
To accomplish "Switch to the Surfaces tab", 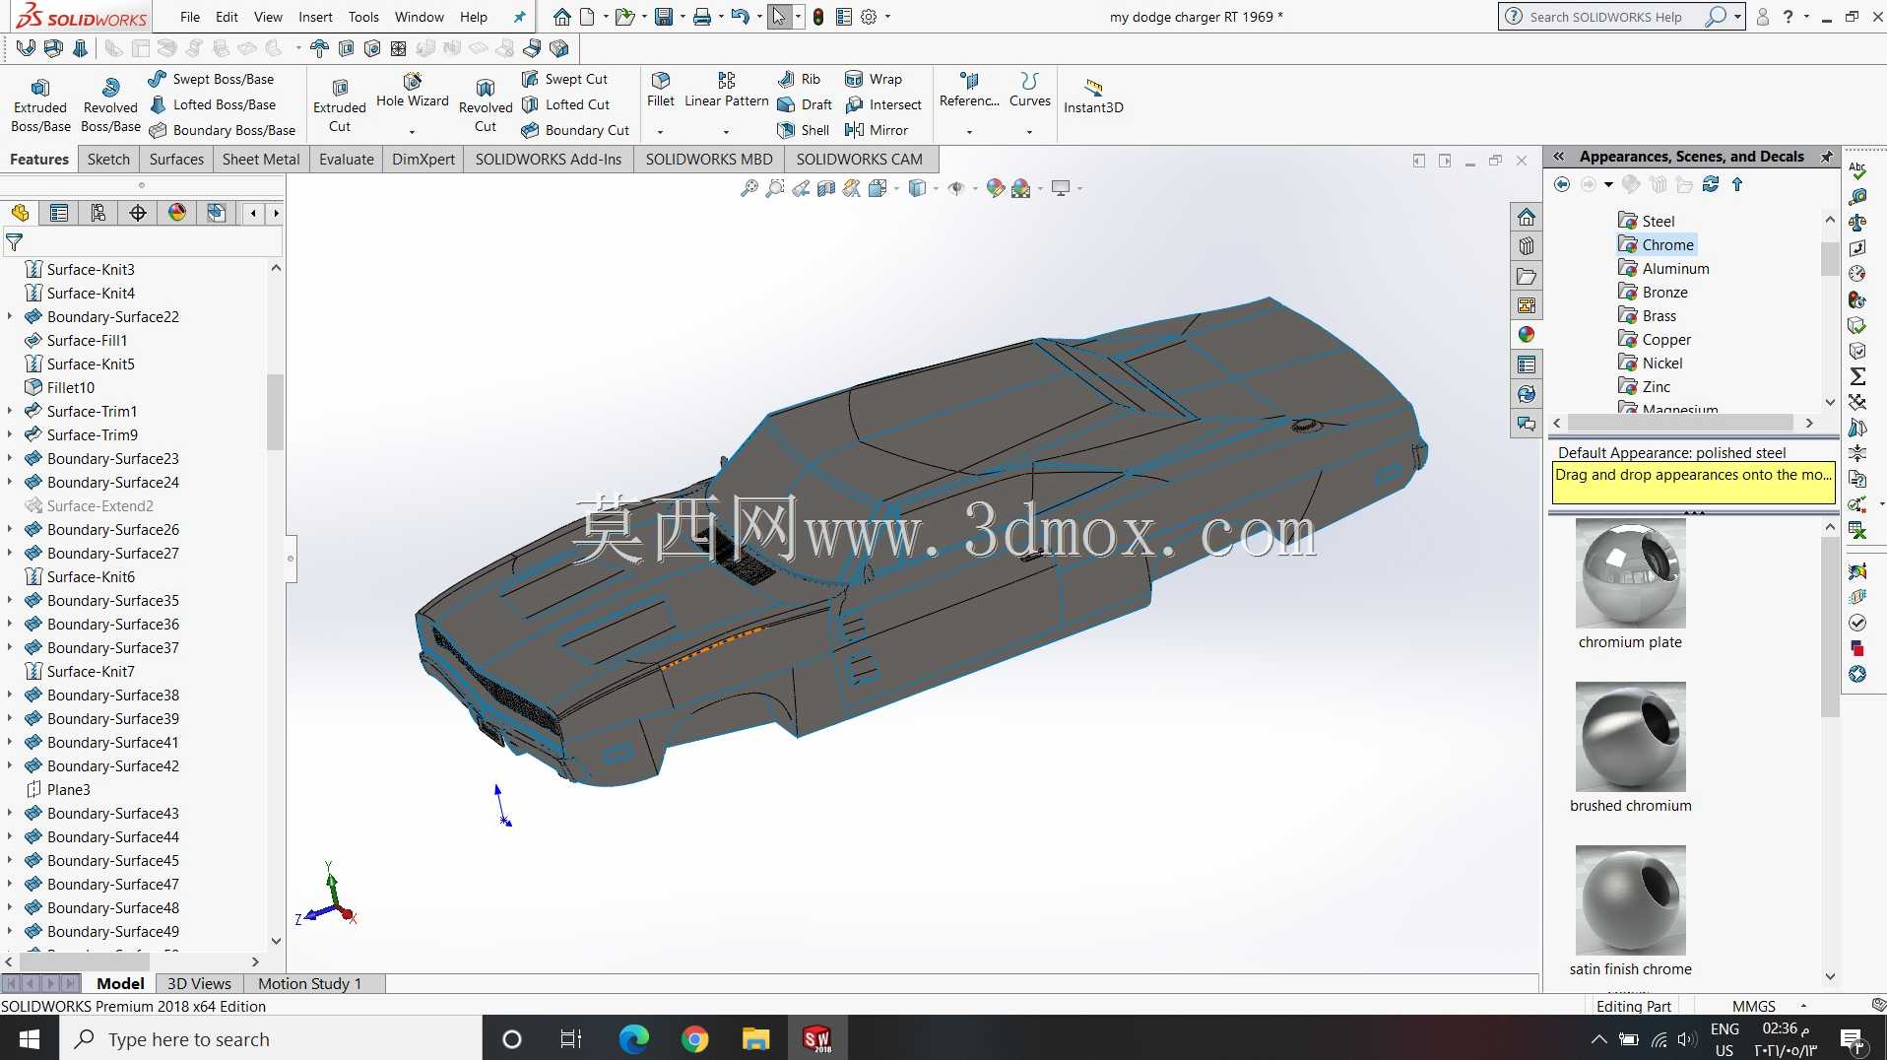I will (176, 159).
